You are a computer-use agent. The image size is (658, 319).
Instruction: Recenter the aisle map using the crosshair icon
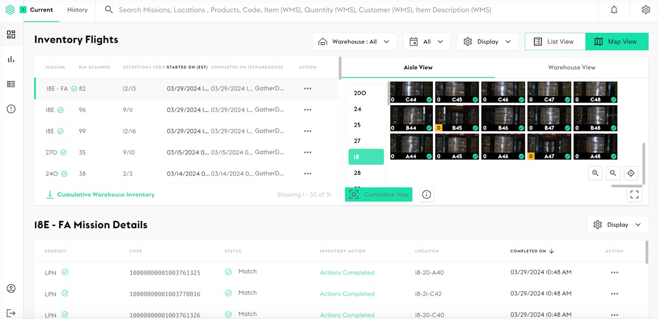[631, 173]
